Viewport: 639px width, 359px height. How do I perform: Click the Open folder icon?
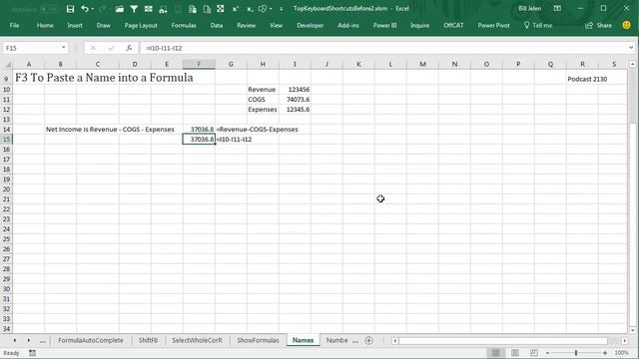coord(119,9)
